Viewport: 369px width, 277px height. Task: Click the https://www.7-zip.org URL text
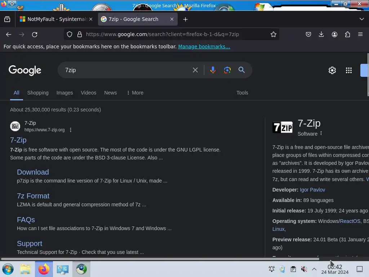point(44,130)
